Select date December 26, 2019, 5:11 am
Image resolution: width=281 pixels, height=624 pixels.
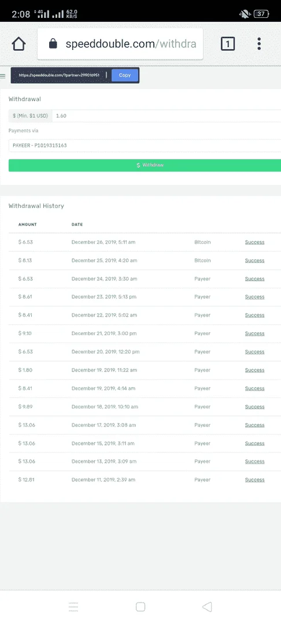[103, 242]
